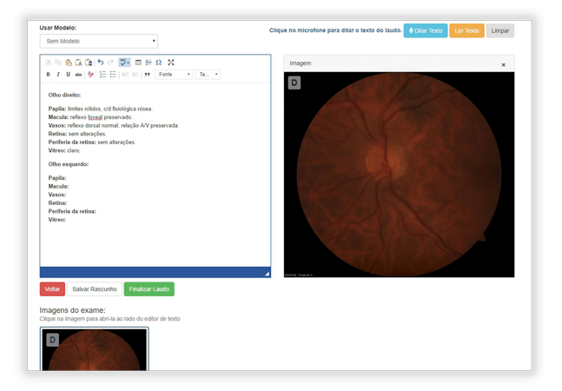Click the underlined word 'foveal' in Macula line
Screen dimensions: 562x391
point(95,117)
